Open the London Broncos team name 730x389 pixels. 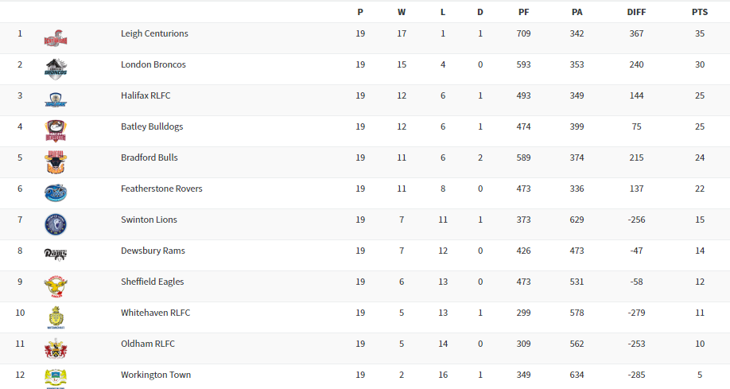(153, 65)
